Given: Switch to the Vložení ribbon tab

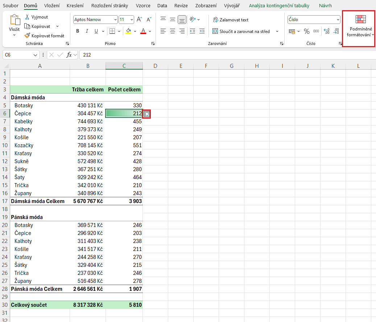Looking at the screenshot, I should coord(52,6).
